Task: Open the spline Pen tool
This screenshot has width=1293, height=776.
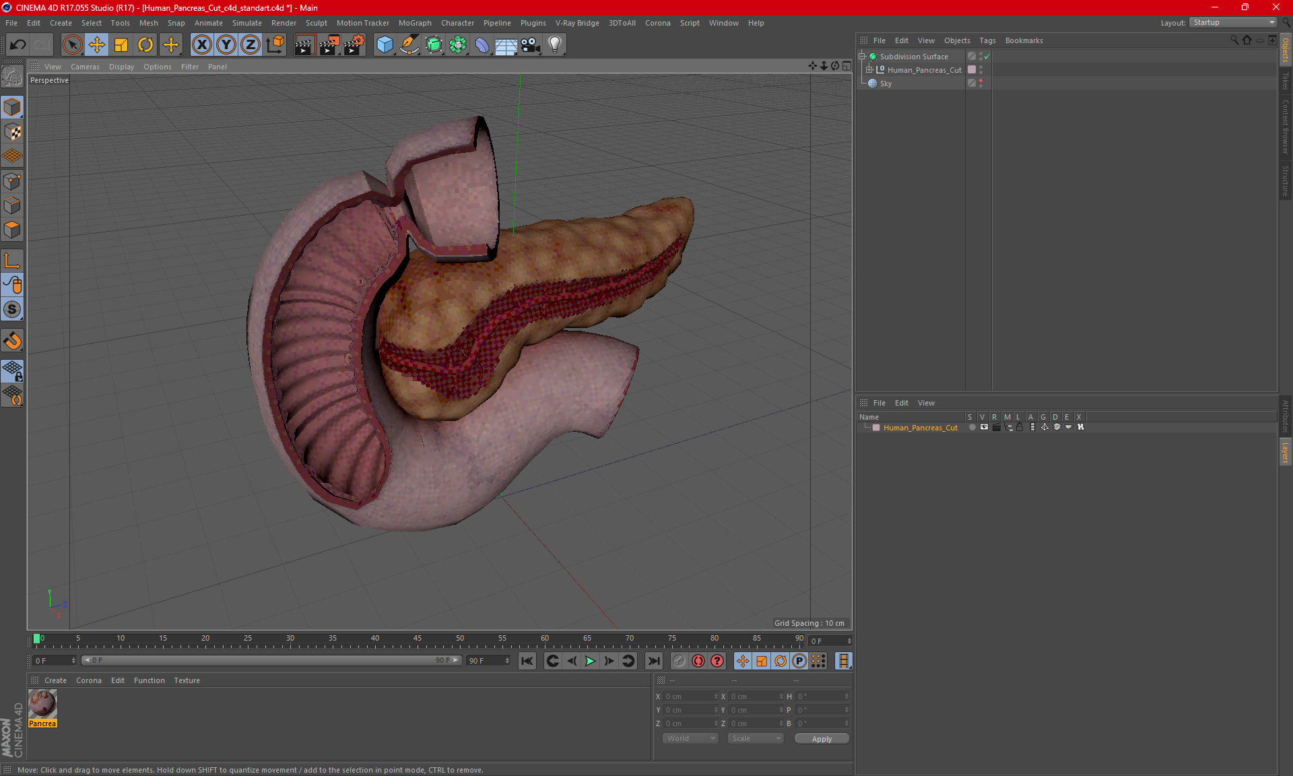Action: pyautogui.click(x=409, y=44)
